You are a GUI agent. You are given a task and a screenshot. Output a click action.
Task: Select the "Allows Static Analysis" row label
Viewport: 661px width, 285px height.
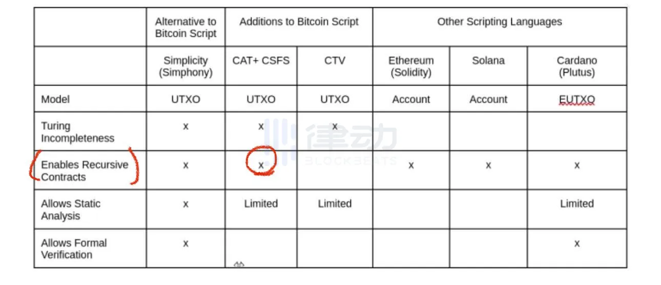pos(71,210)
